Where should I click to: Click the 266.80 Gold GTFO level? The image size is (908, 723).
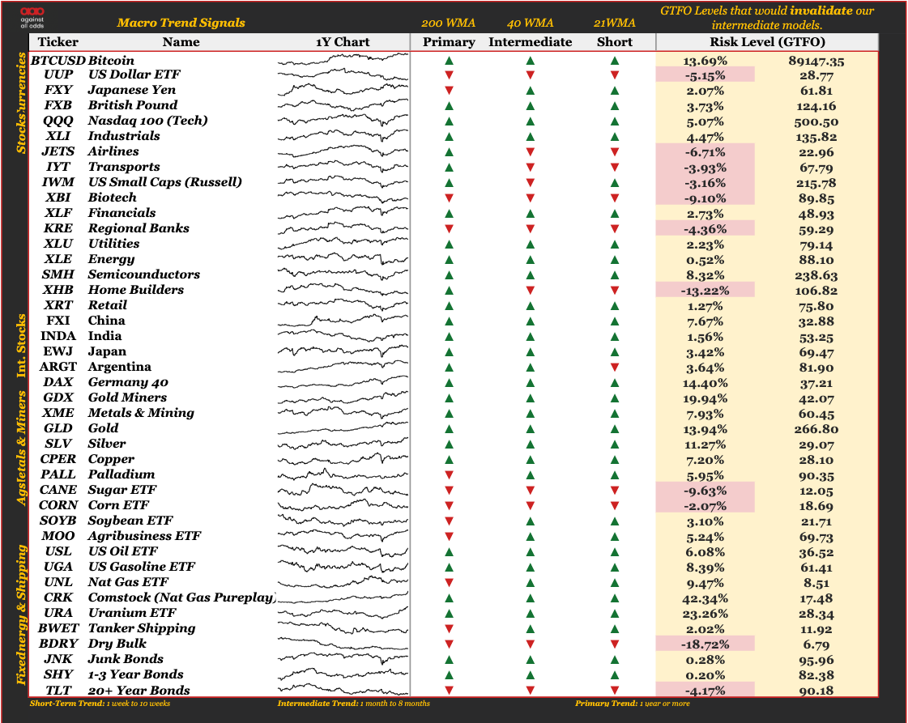[x=816, y=429]
